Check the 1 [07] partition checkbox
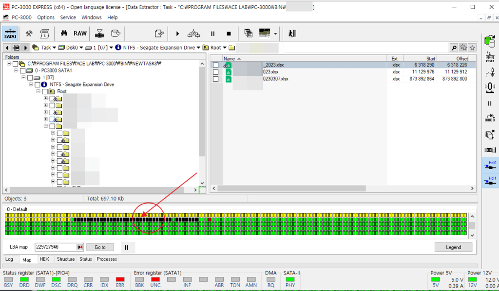 click(30, 78)
